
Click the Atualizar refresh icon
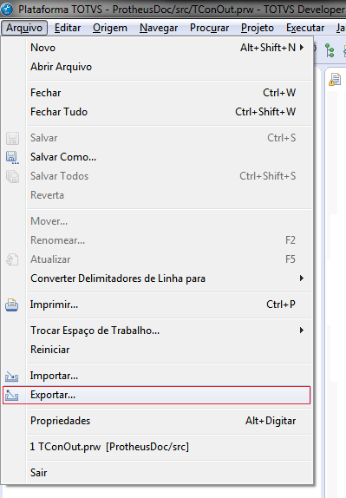click(x=12, y=259)
